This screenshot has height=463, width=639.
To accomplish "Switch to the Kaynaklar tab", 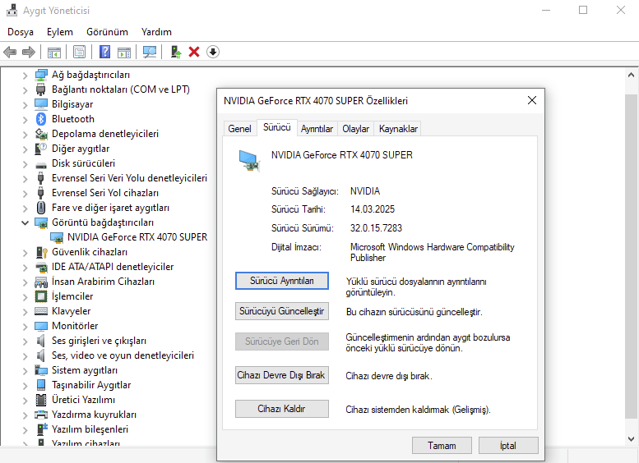I will pyautogui.click(x=398, y=129).
